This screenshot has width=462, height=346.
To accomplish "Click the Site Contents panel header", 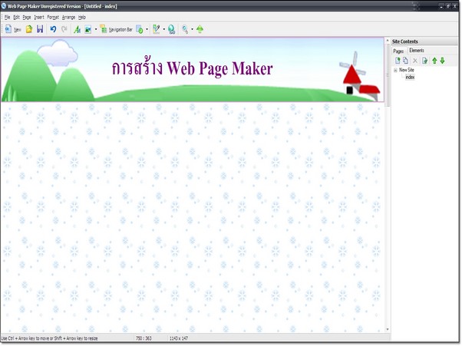I will pyautogui.click(x=424, y=41).
